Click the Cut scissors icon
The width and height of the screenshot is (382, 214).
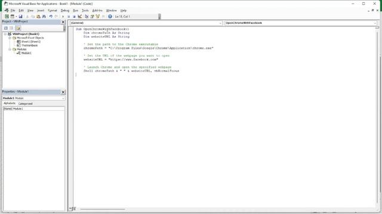click(27, 17)
